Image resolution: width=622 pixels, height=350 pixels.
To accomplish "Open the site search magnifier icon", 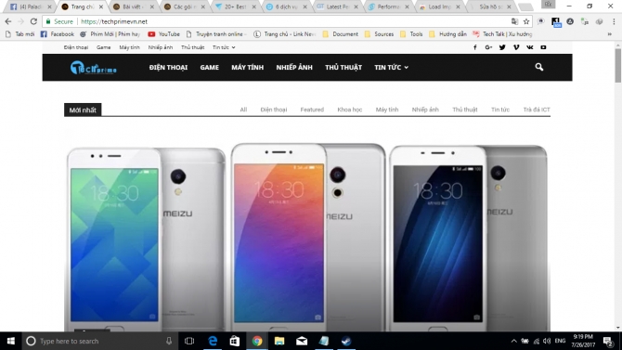I will click(538, 67).
